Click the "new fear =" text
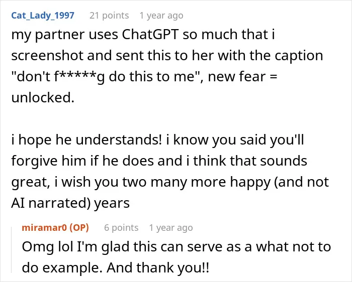Viewport: 352px width, 282px height. coord(243,77)
